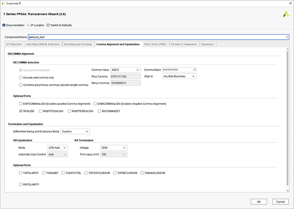Enable the TXPRECURSOR port
294x209 pixels.
coord(115,173)
